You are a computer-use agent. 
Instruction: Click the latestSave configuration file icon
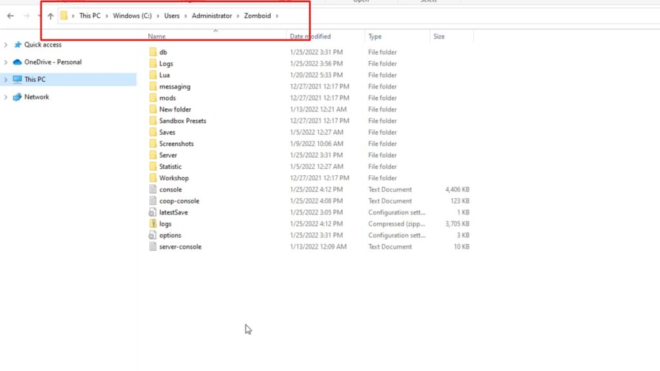153,213
